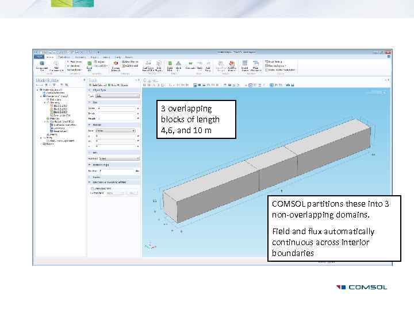The image size is (414, 310).
Task: Click the Build All Objects icon in Settings
Action: [109, 85]
